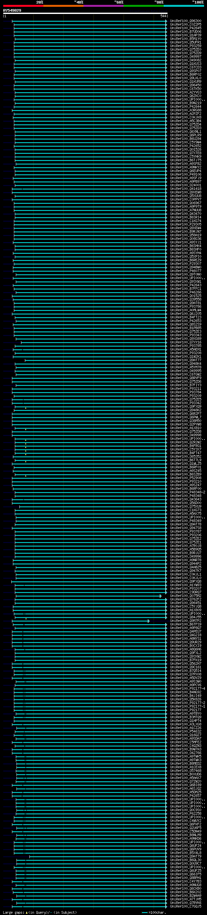207x915 pixels.
Task: Select hit label UniRef100_Q6PUV9
Action: click(186, 850)
